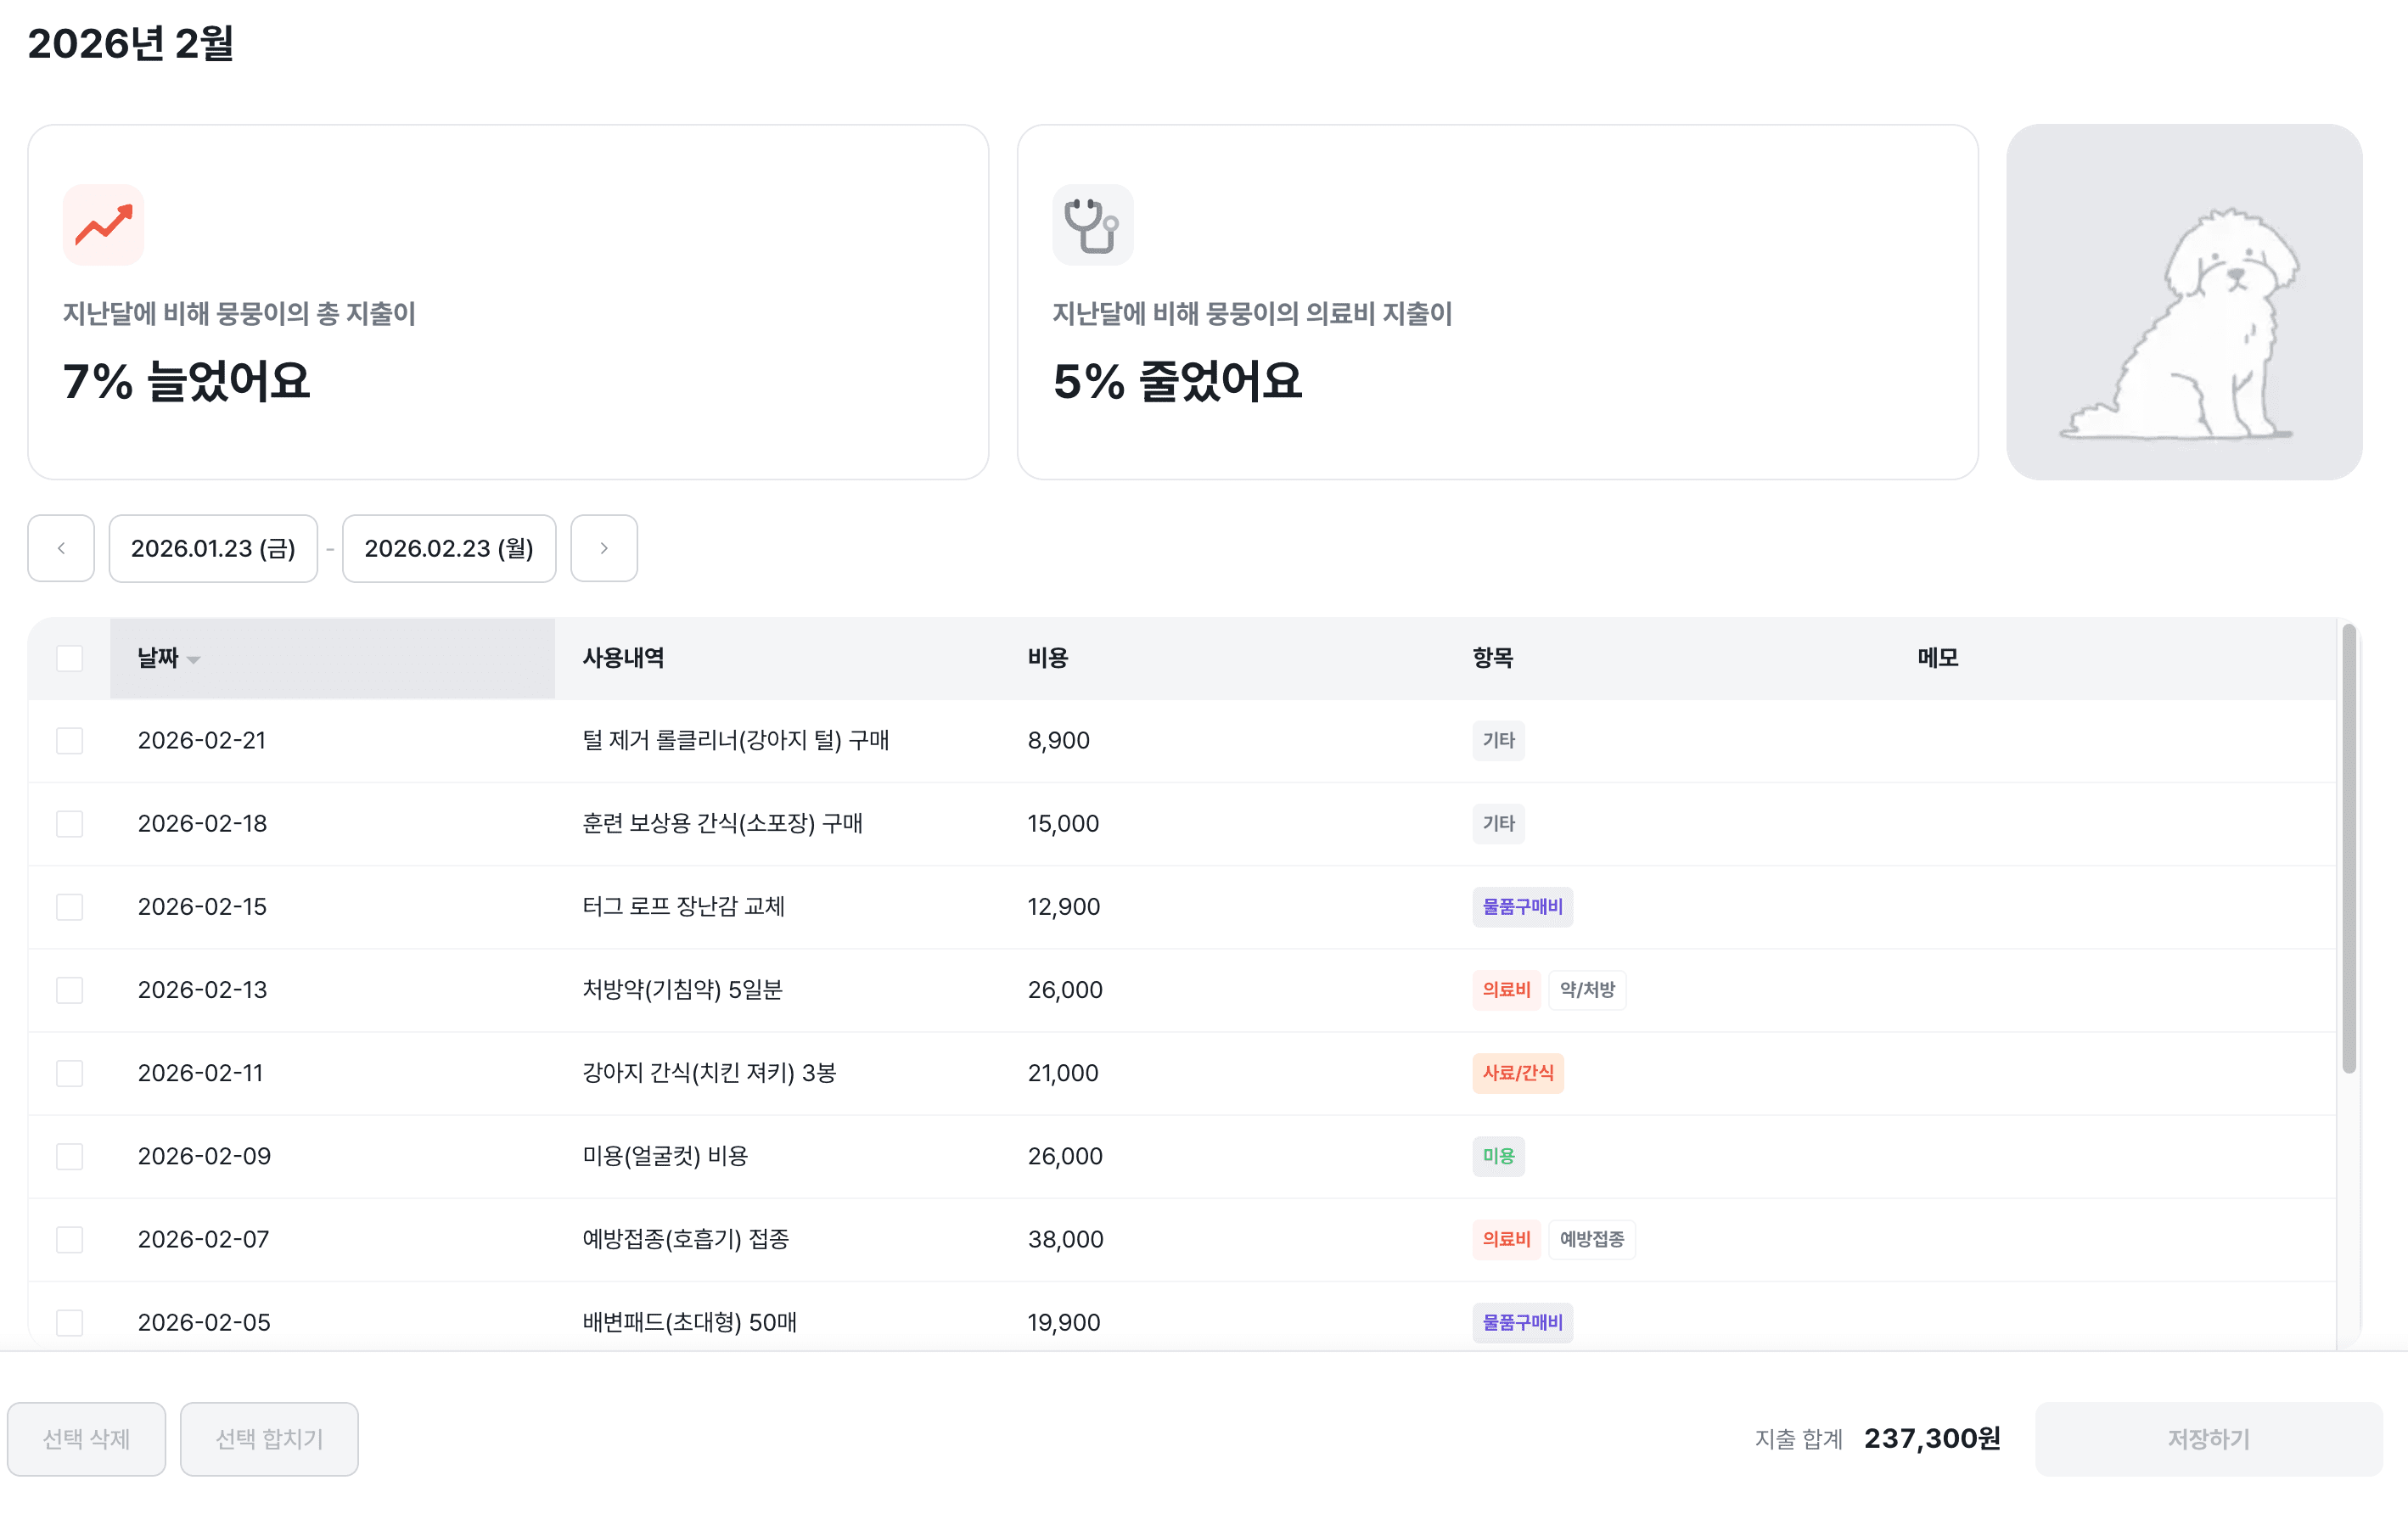Click the 저장하기 button
This screenshot has width=2408, height=1514.
tap(2207, 1439)
